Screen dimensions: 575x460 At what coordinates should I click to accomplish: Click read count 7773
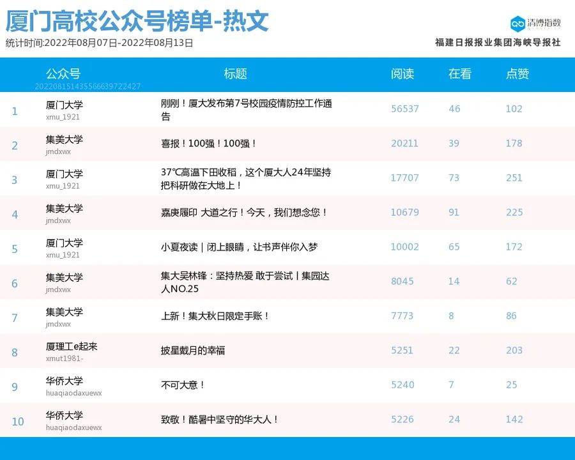click(x=402, y=316)
